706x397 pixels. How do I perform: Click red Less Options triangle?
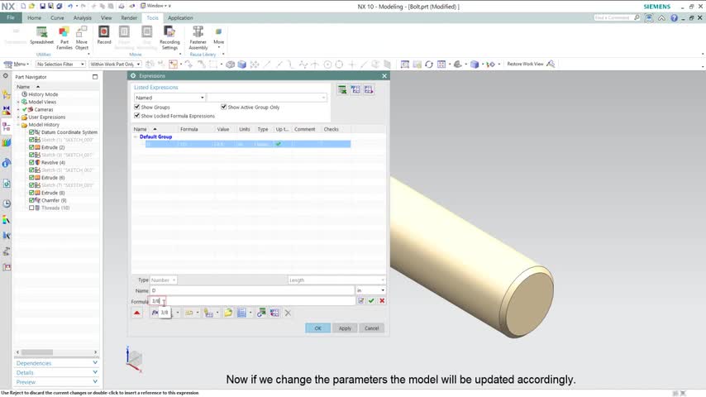point(137,313)
